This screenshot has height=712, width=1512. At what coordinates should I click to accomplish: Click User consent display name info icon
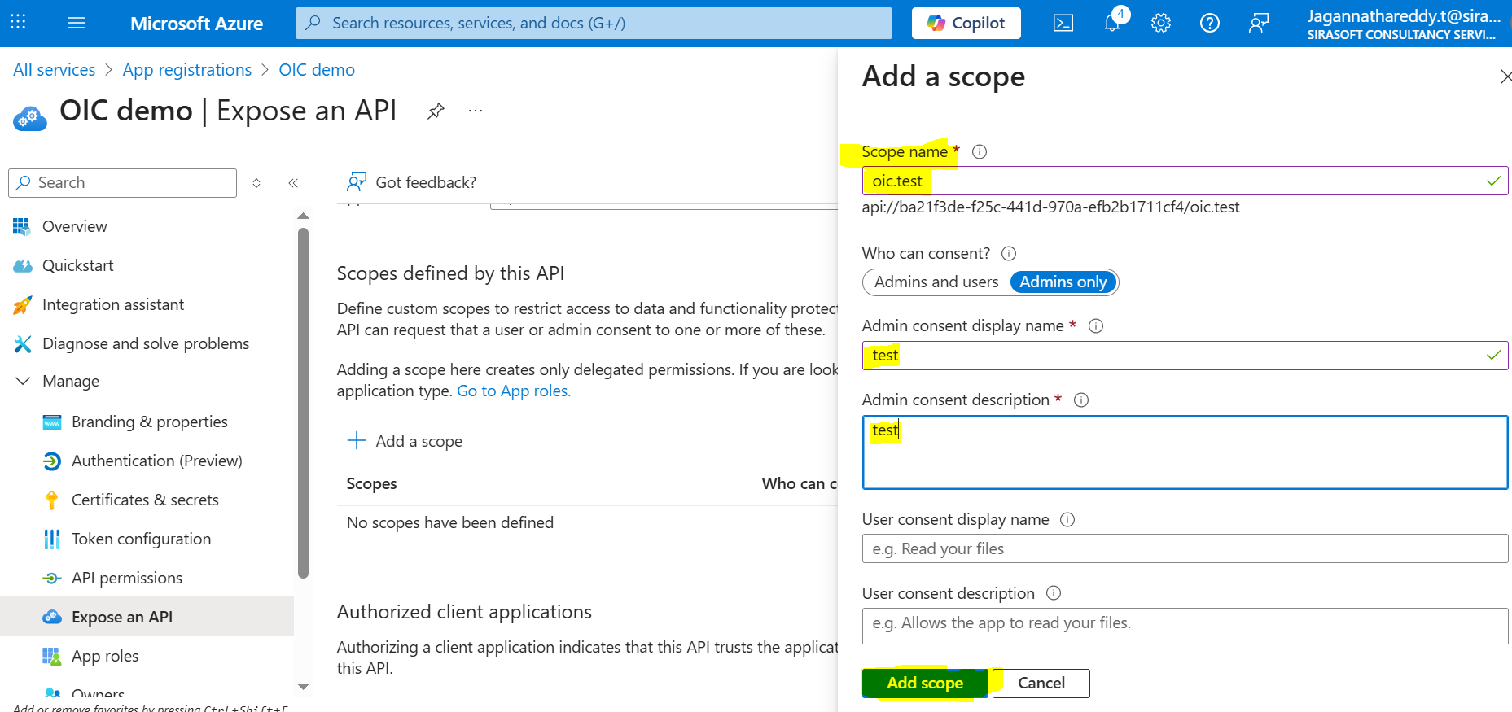pyautogui.click(x=1067, y=519)
